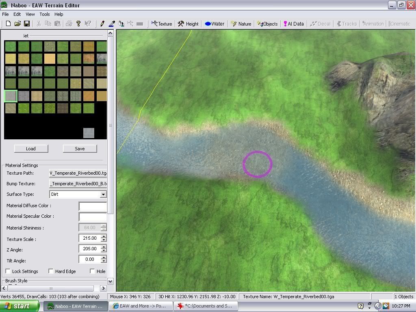Viewport: 416px width, 312px height.
Task: Increase Texture Scale with up arrow
Action: point(104,236)
